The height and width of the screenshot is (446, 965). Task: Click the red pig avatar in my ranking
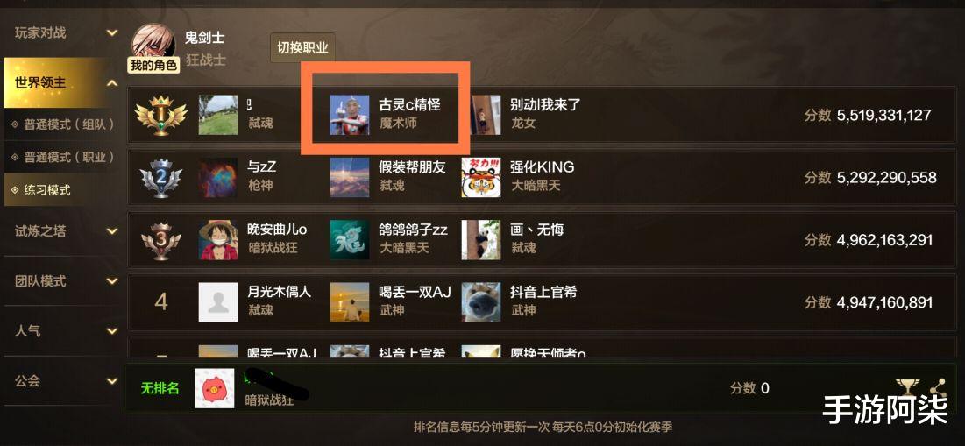tap(215, 388)
